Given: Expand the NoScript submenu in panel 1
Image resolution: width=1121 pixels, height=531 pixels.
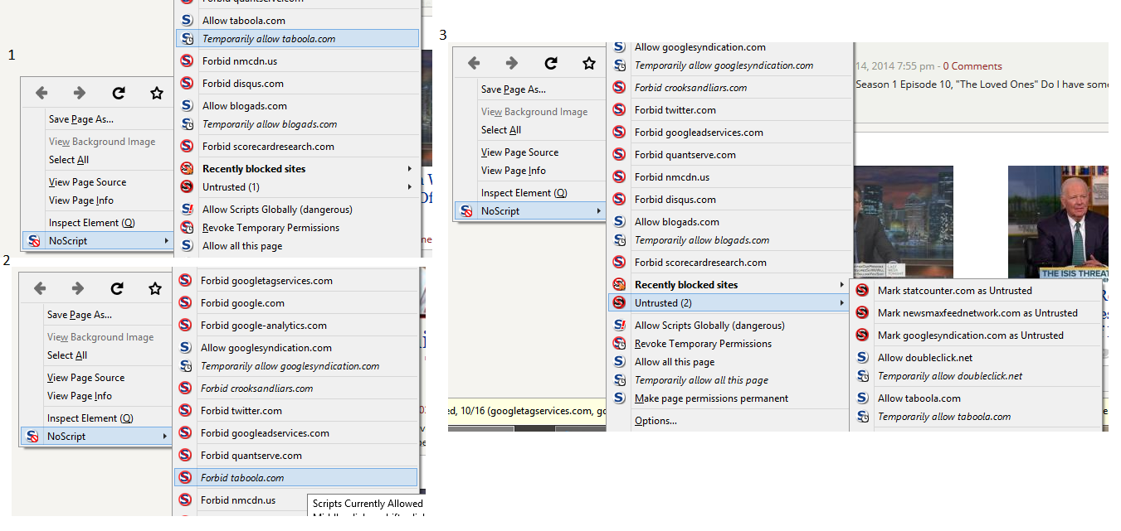Looking at the screenshot, I should (x=99, y=241).
